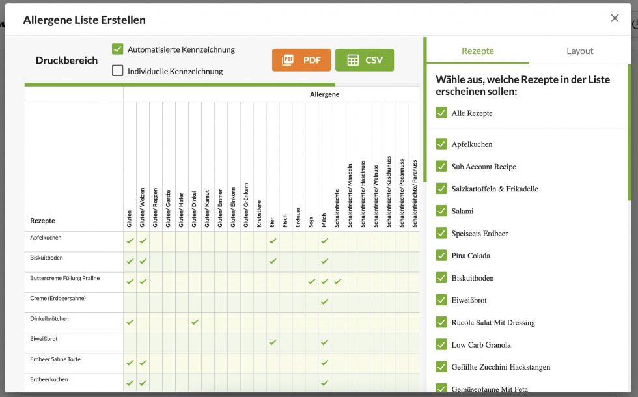Export the allergen list as PDF
The width and height of the screenshot is (638, 397).
[301, 60]
